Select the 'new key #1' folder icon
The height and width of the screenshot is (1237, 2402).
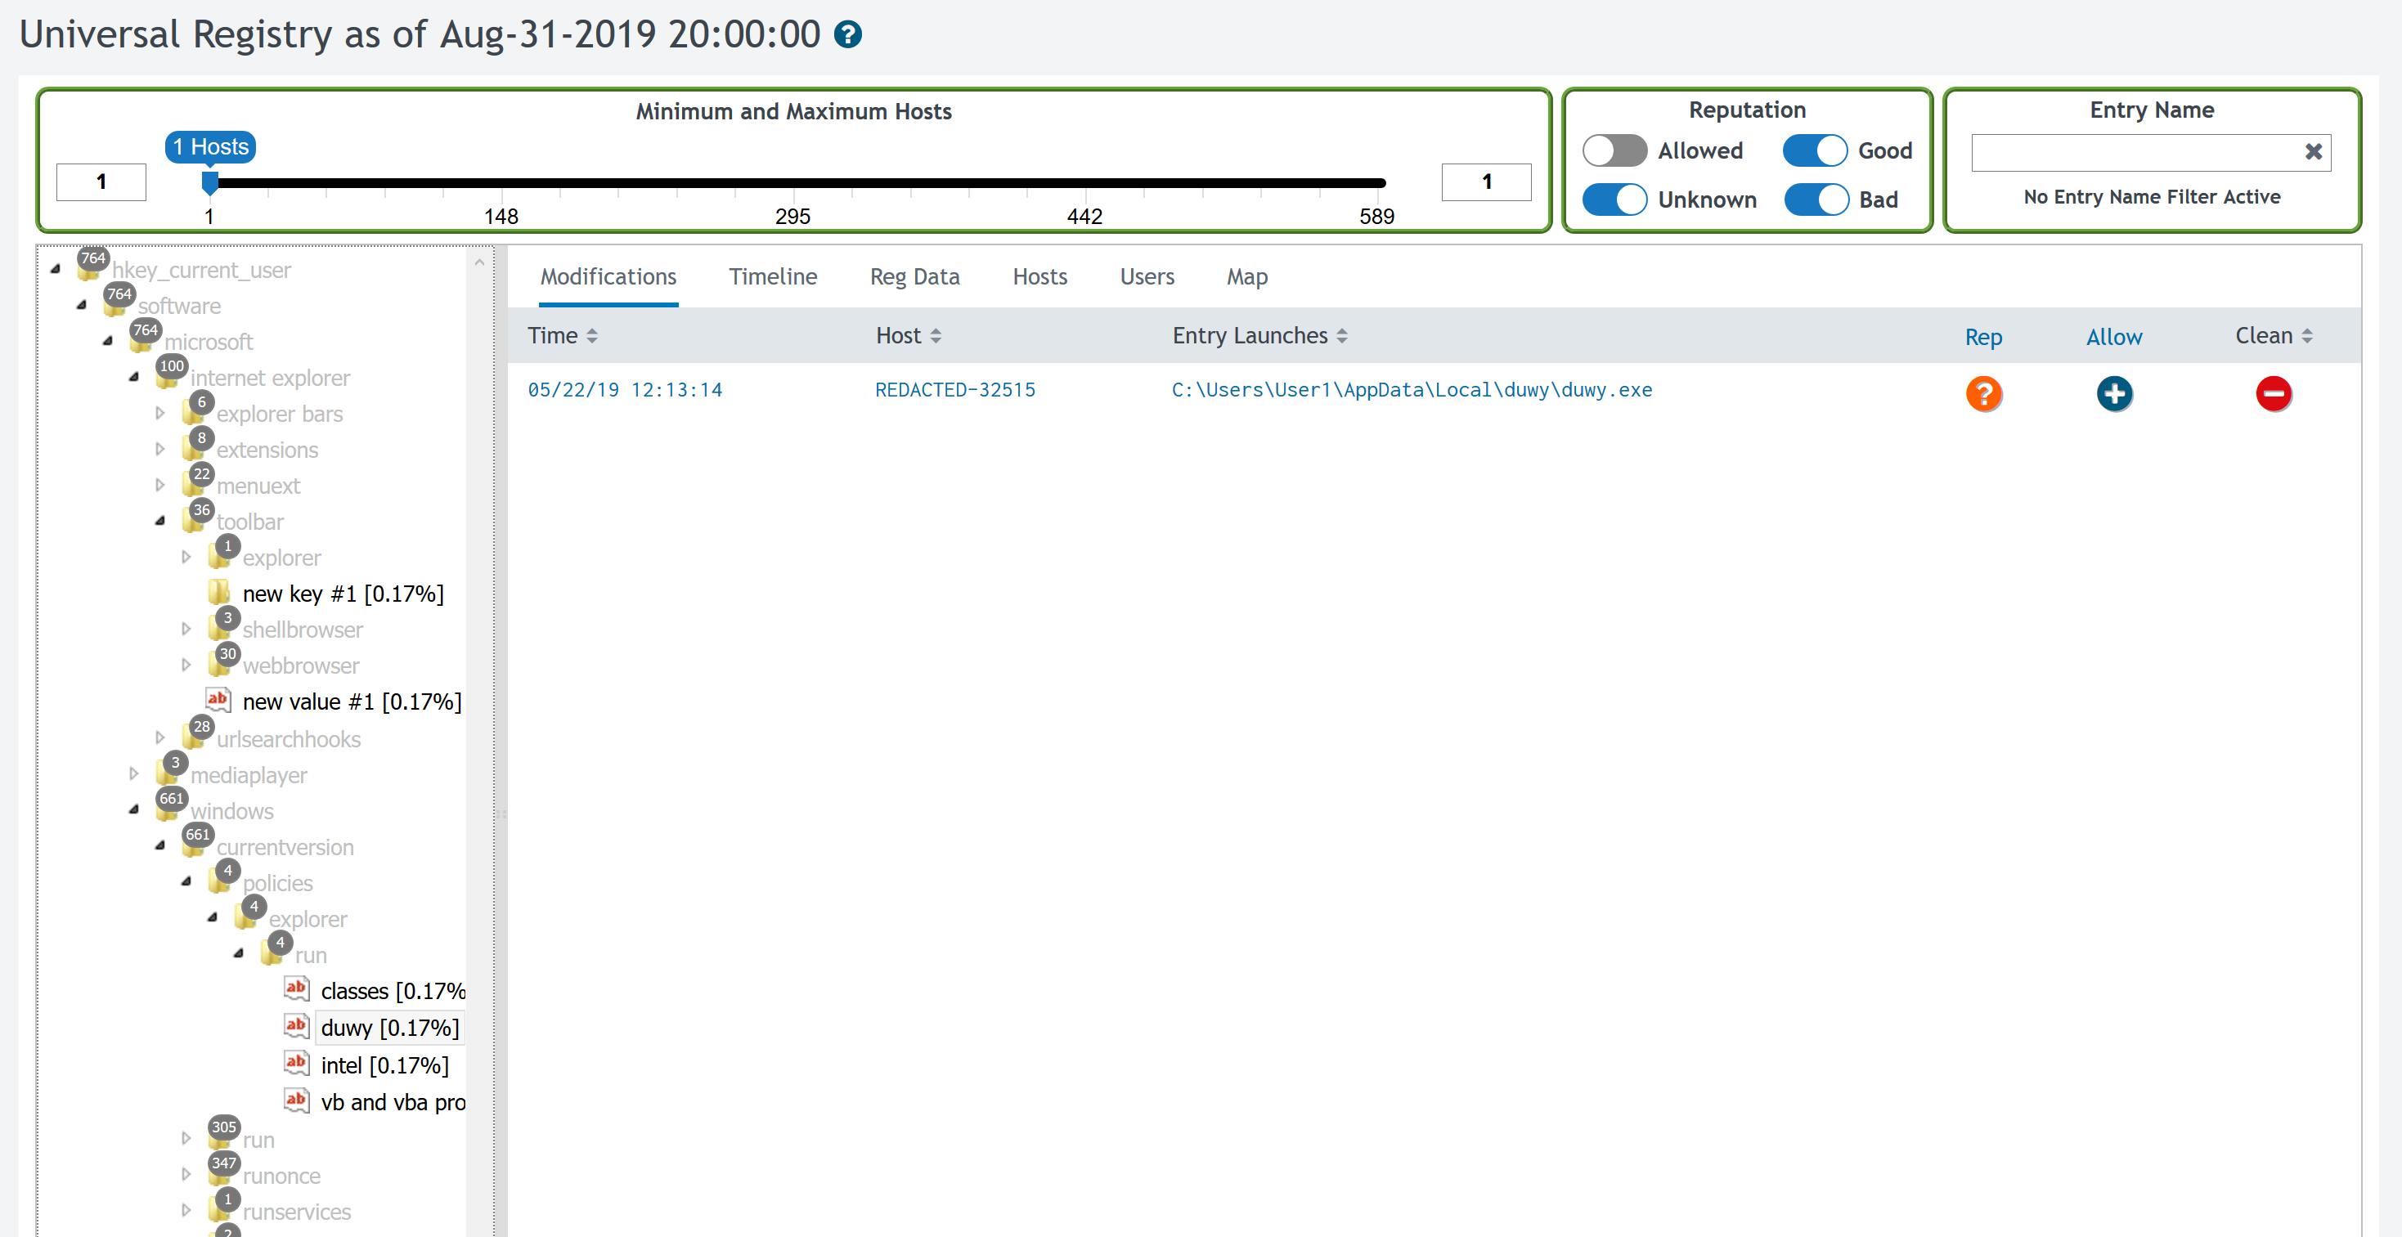(x=220, y=593)
